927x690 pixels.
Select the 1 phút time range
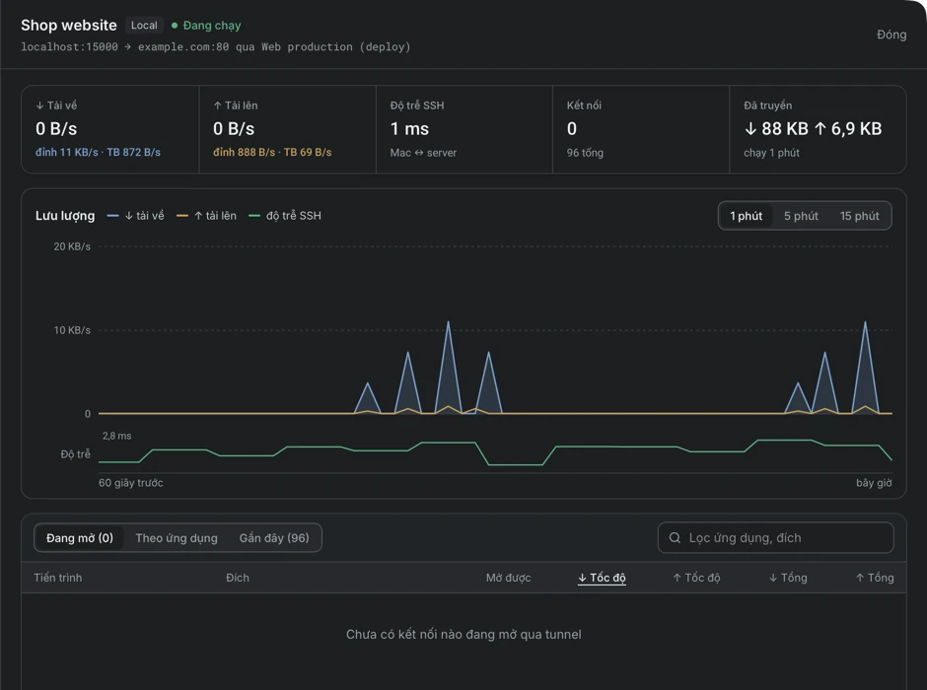pos(746,216)
